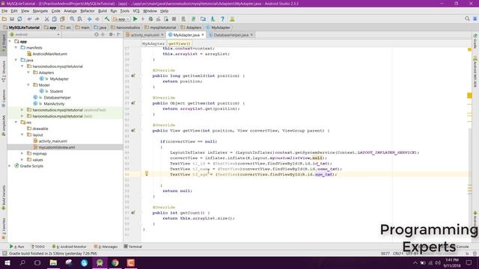Select activity_main.xml in layout folder
The image size is (479, 269).
[53, 141]
